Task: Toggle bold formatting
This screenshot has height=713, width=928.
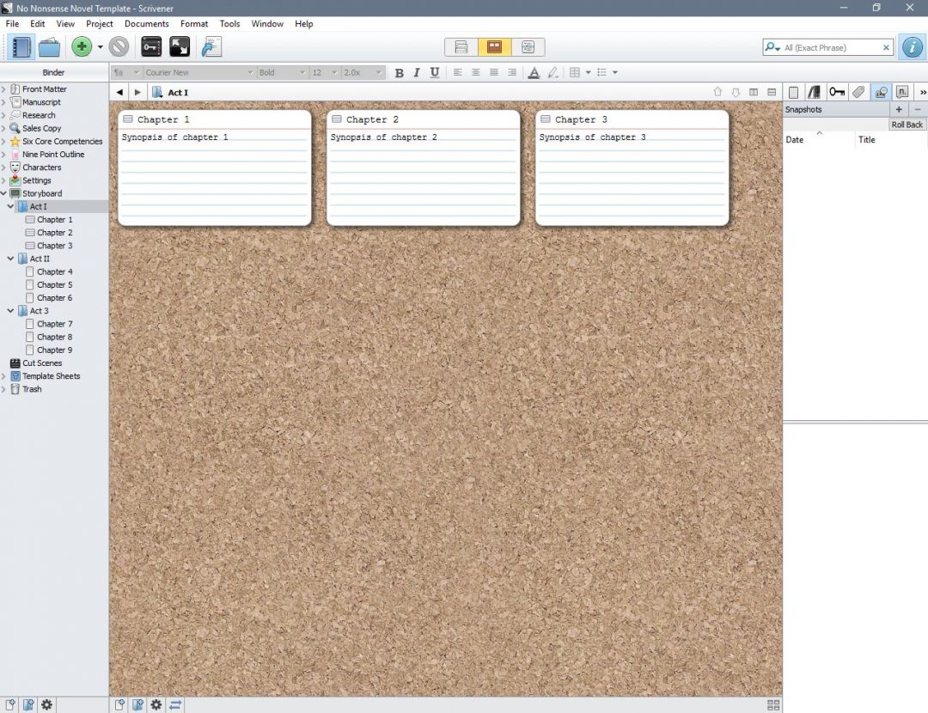Action: pyautogui.click(x=399, y=73)
